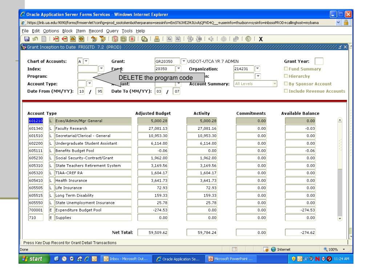This screenshot has height=279, width=372.
Task: Select the Health Insurance row description
Action: (x=93, y=181)
